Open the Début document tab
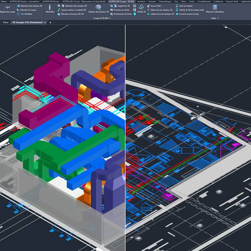The image size is (251, 251). (5, 23)
